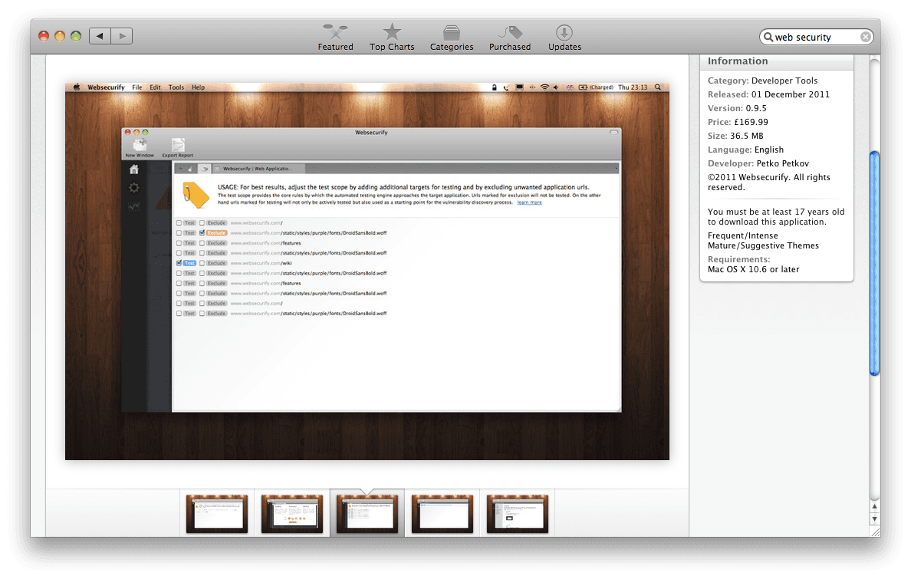The height and width of the screenshot is (579, 911).
Task: Open the first screenshot thumbnail
Action: pyautogui.click(x=217, y=513)
